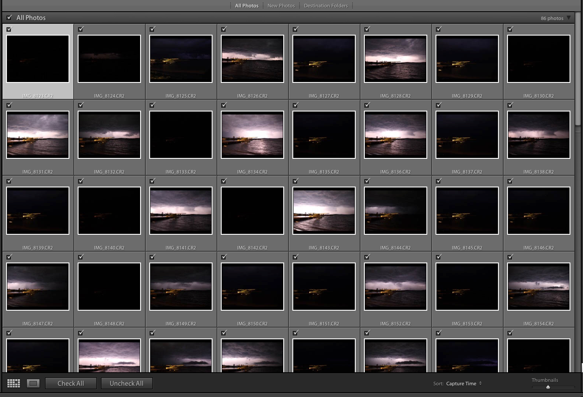The height and width of the screenshot is (397, 583).
Task: Select the IMG_8143.CR2 thumbnail
Action: [x=324, y=210]
